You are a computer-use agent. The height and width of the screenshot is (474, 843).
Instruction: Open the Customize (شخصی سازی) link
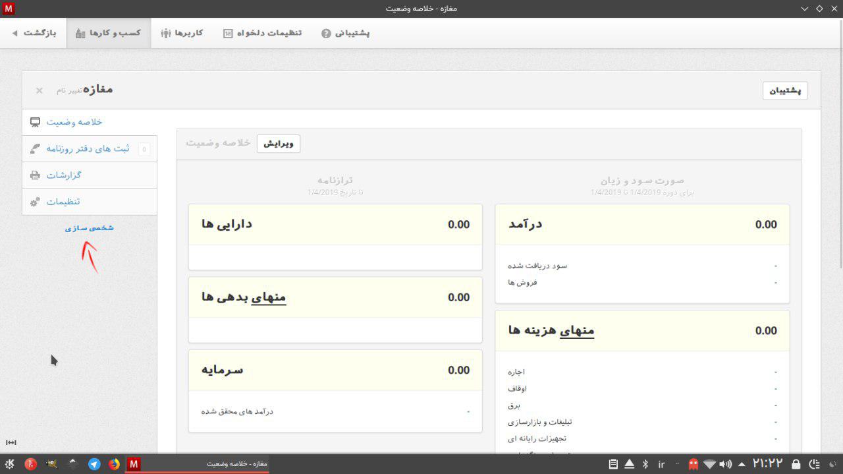point(89,228)
